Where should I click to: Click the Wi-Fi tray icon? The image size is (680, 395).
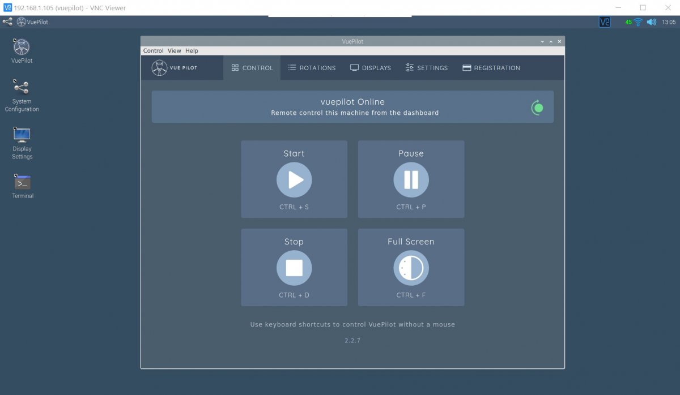[x=638, y=22]
